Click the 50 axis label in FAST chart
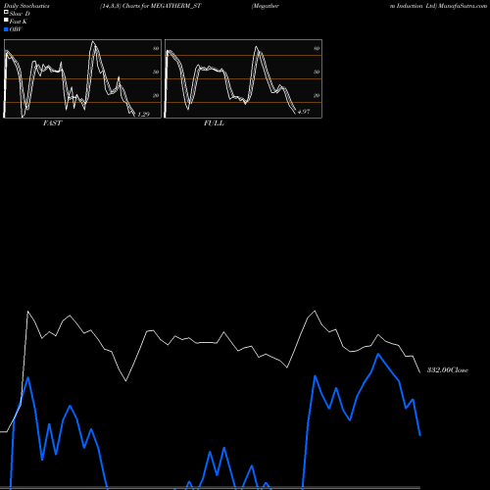The image size is (490, 490). click(156, 73)
